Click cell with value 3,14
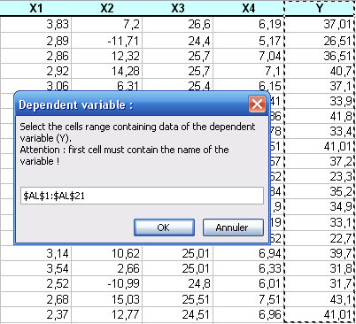Screen dimensions: 356x324 pyautogui.click(x=35, y=253)
